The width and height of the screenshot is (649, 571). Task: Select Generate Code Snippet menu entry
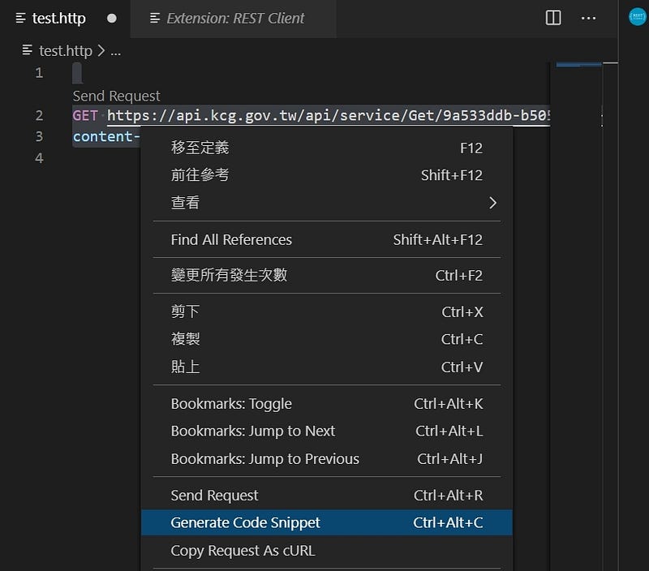pos(245,523)
